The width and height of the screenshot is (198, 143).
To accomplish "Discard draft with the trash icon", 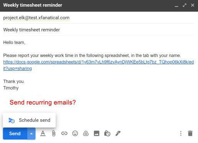I will 190,133.
